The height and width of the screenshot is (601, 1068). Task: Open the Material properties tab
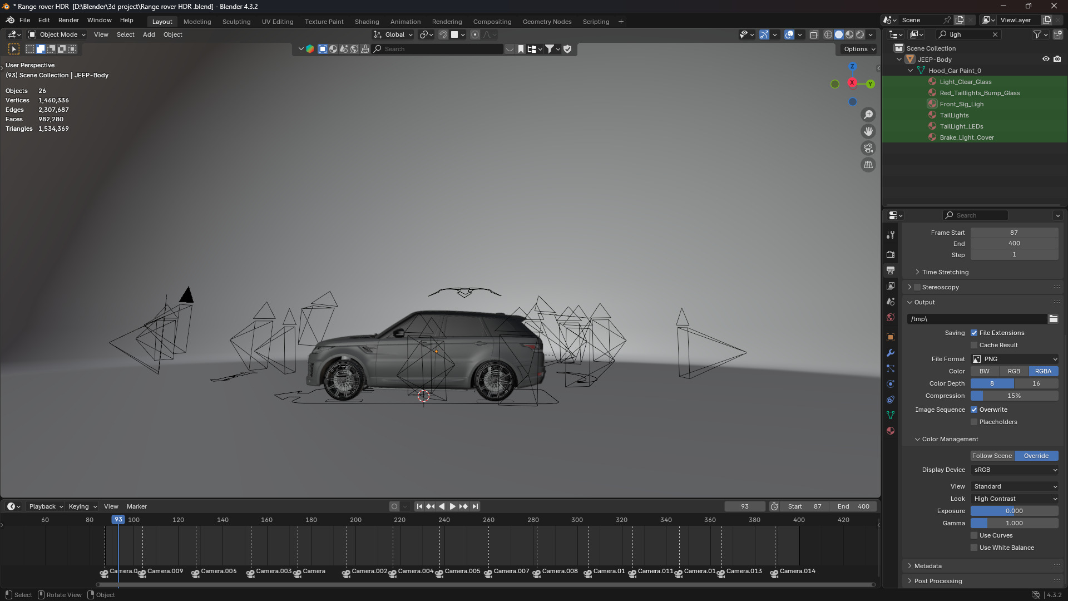[x=891, y=431]
